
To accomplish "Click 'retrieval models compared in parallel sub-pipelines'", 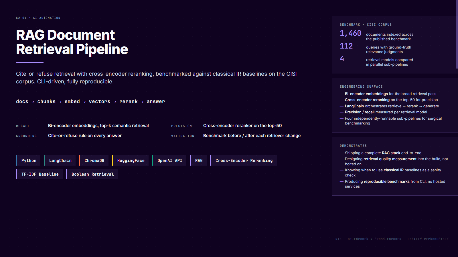I will pyautogui.click(x=389, y=62).
